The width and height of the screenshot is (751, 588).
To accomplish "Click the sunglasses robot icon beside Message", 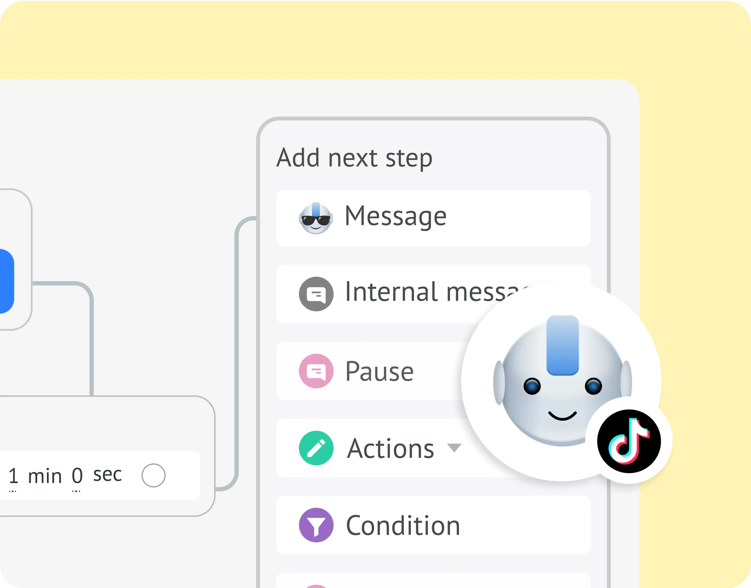I will point(316,218).
